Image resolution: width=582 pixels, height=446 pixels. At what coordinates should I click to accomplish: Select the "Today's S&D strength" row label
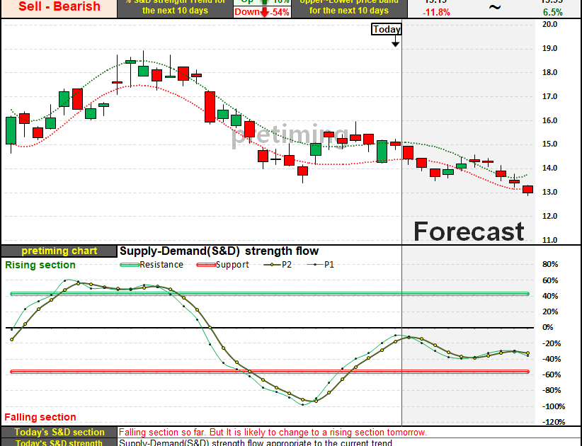pyautogui.click(x=59, y=442)
